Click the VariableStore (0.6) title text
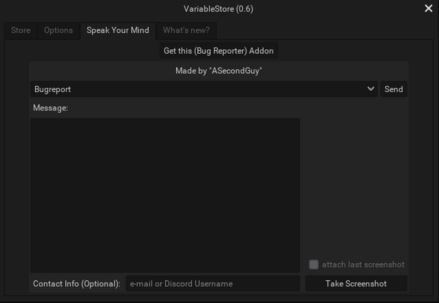Image resolution: width=439 pixels, height=303 pixels. 218,9
